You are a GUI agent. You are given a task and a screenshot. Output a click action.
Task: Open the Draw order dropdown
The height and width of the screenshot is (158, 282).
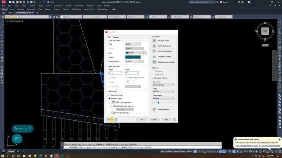[163, 85]
